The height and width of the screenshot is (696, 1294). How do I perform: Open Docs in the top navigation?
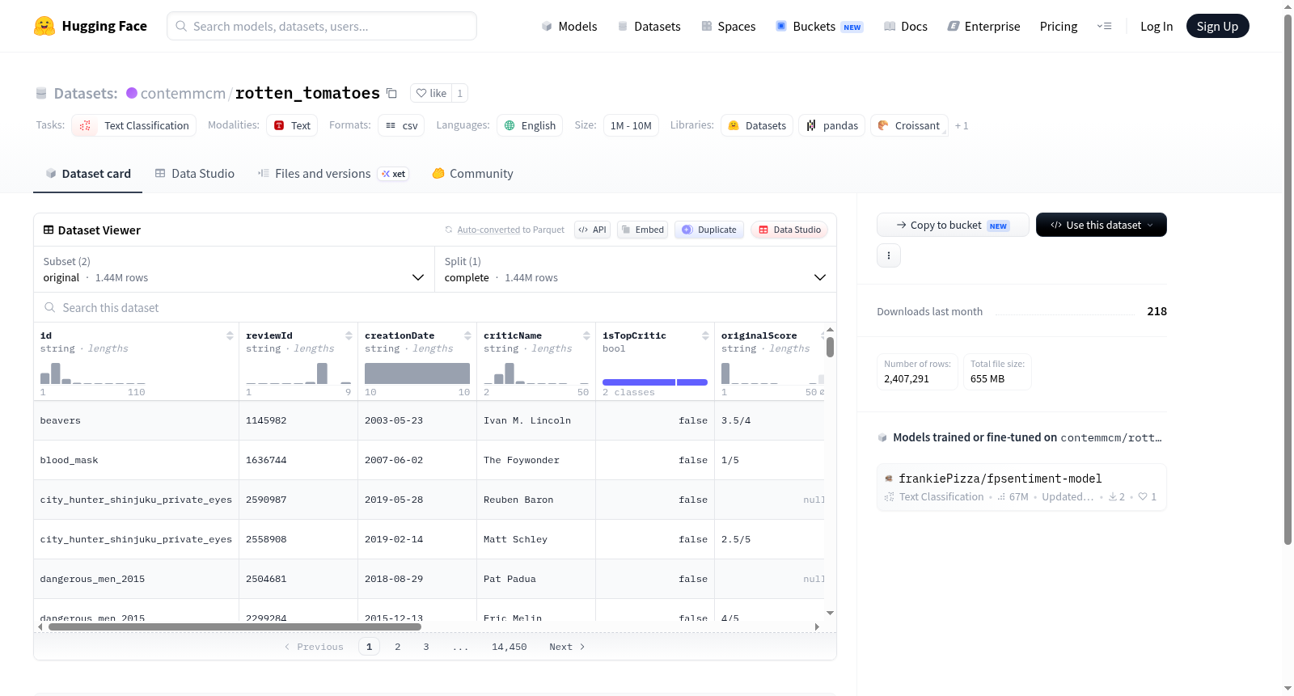point(906,27)
